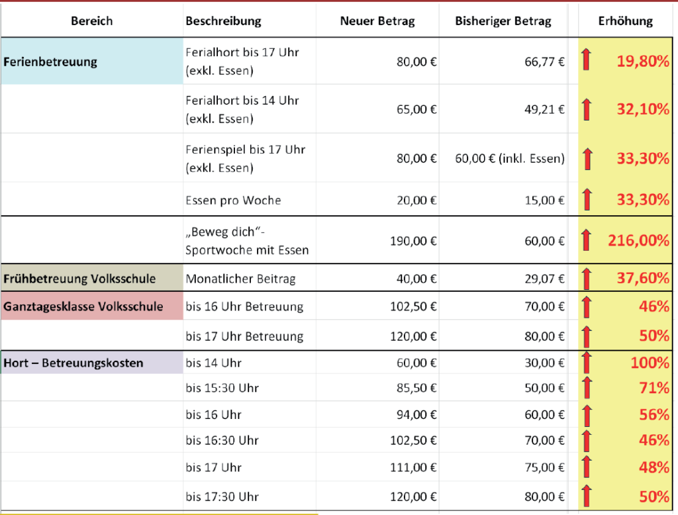Click the Erhöhung column header
Screen dimensions: 678x515
(625, 21)
